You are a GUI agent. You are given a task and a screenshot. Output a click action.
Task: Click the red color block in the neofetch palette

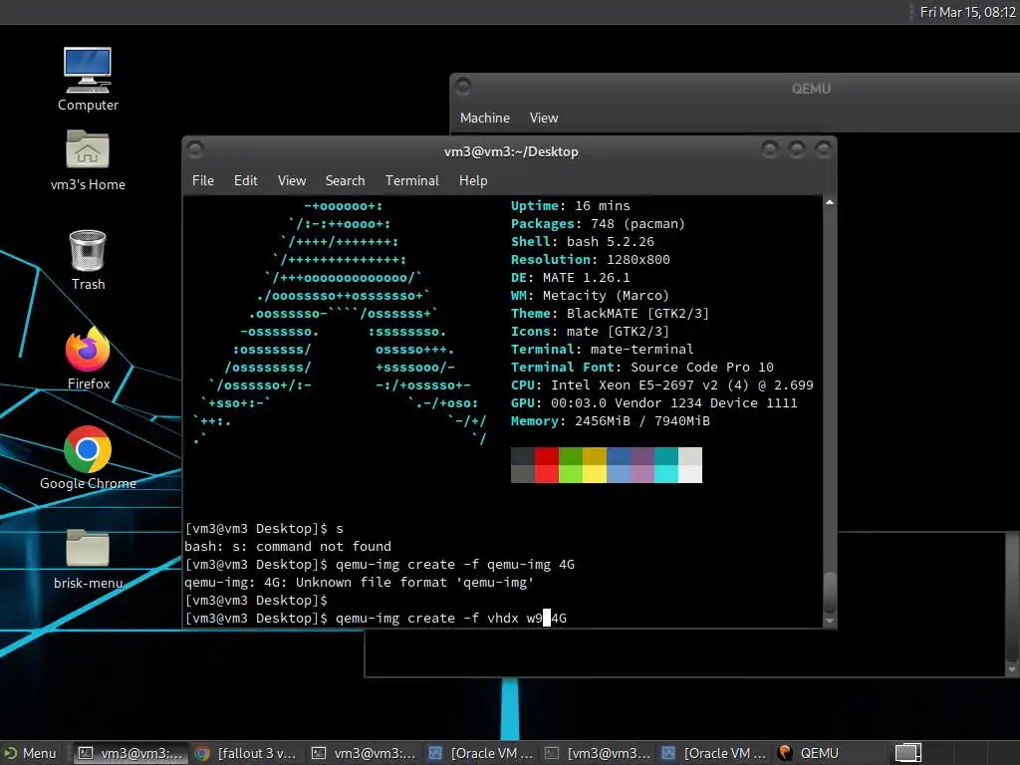547,465
